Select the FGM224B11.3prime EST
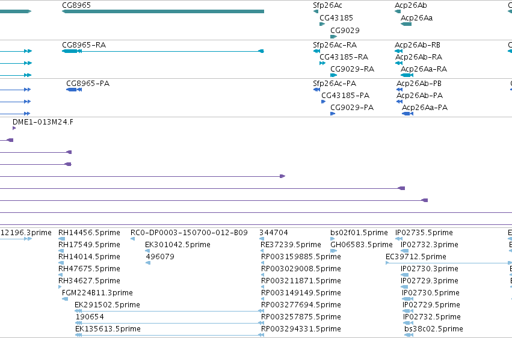 (65, 299)
